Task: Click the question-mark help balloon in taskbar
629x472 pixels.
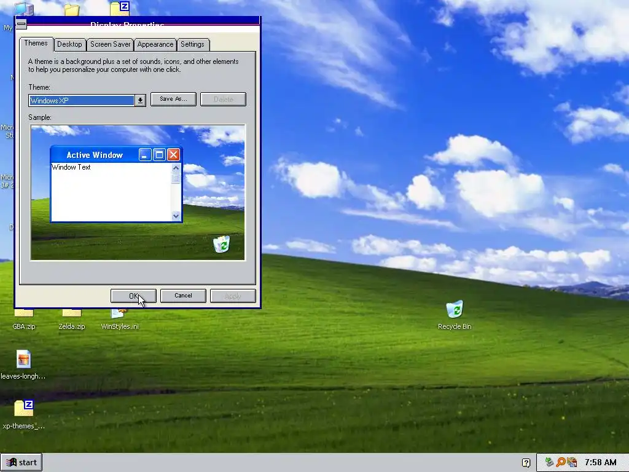Action: pos(526,463)
